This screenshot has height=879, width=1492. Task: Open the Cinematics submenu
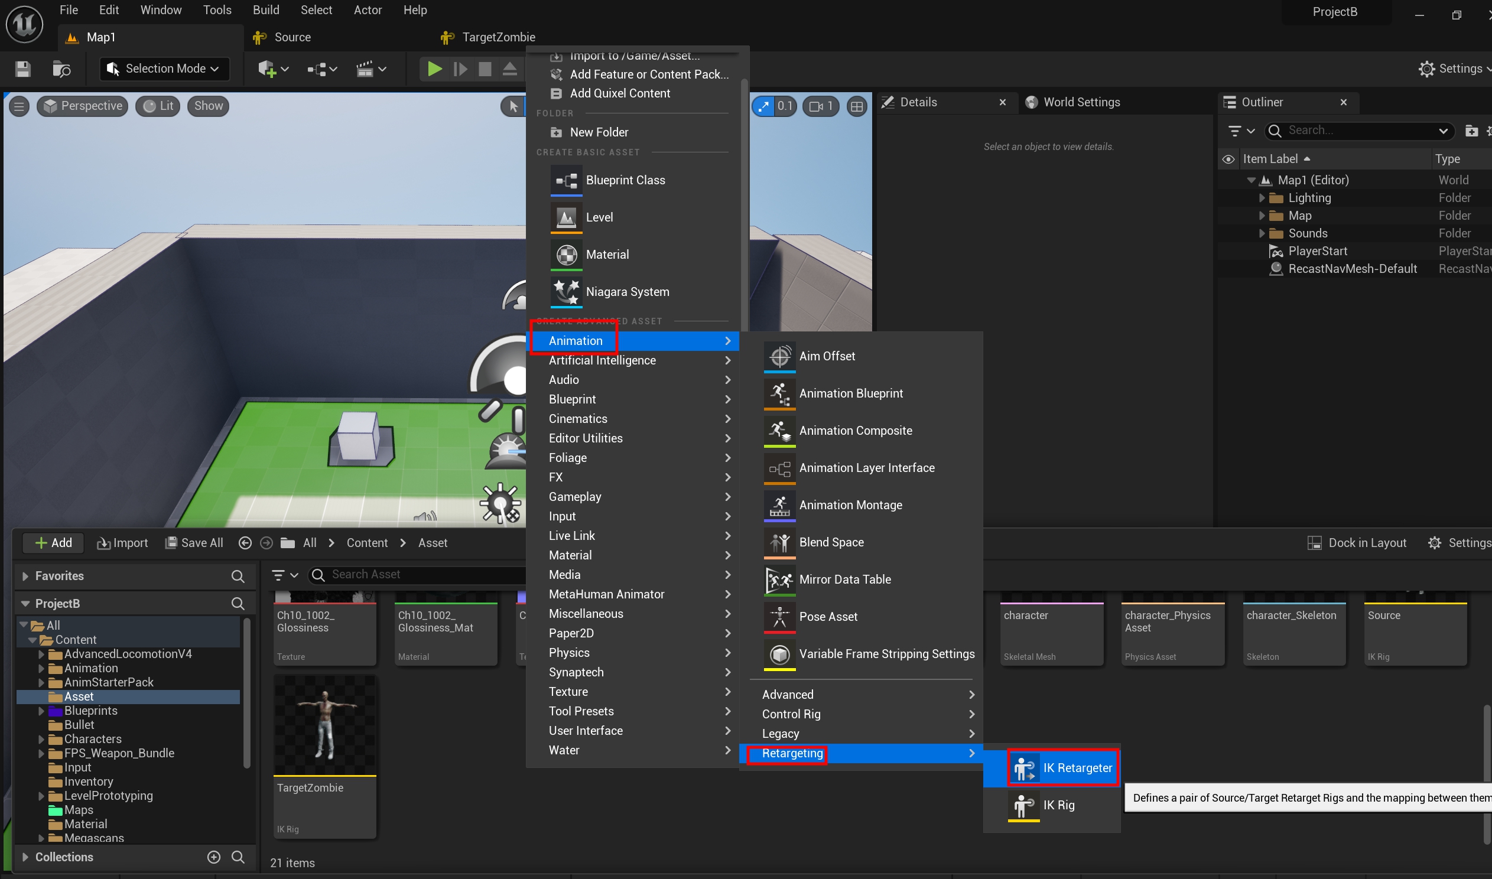click(632, 419)
